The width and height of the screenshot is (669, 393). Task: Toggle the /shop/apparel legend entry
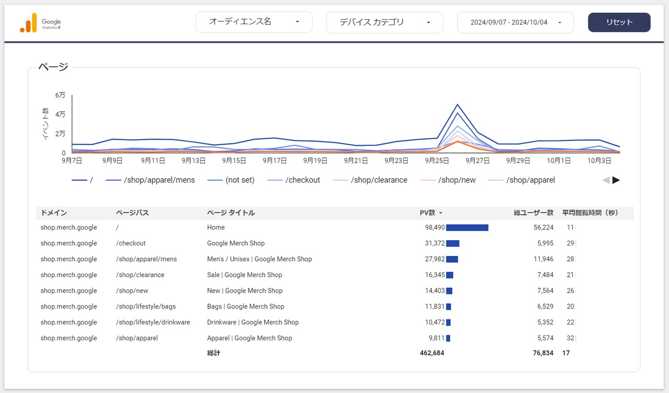click(x=521, y=180)
